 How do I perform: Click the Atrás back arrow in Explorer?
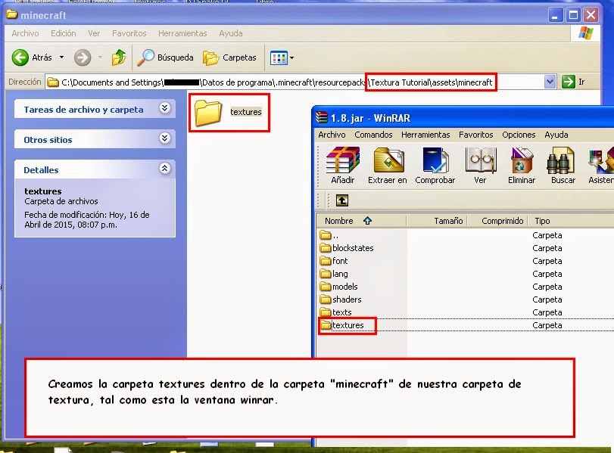coord(20,57)
